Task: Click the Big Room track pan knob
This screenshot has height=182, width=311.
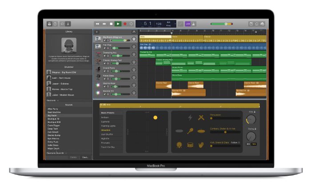Action: [134, 39]
